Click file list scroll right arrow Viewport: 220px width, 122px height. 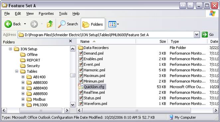point(216,110)
